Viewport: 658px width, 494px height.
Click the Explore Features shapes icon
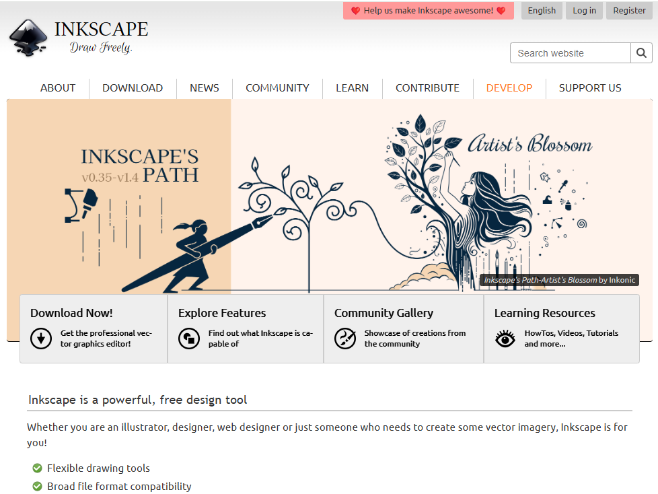189,338
